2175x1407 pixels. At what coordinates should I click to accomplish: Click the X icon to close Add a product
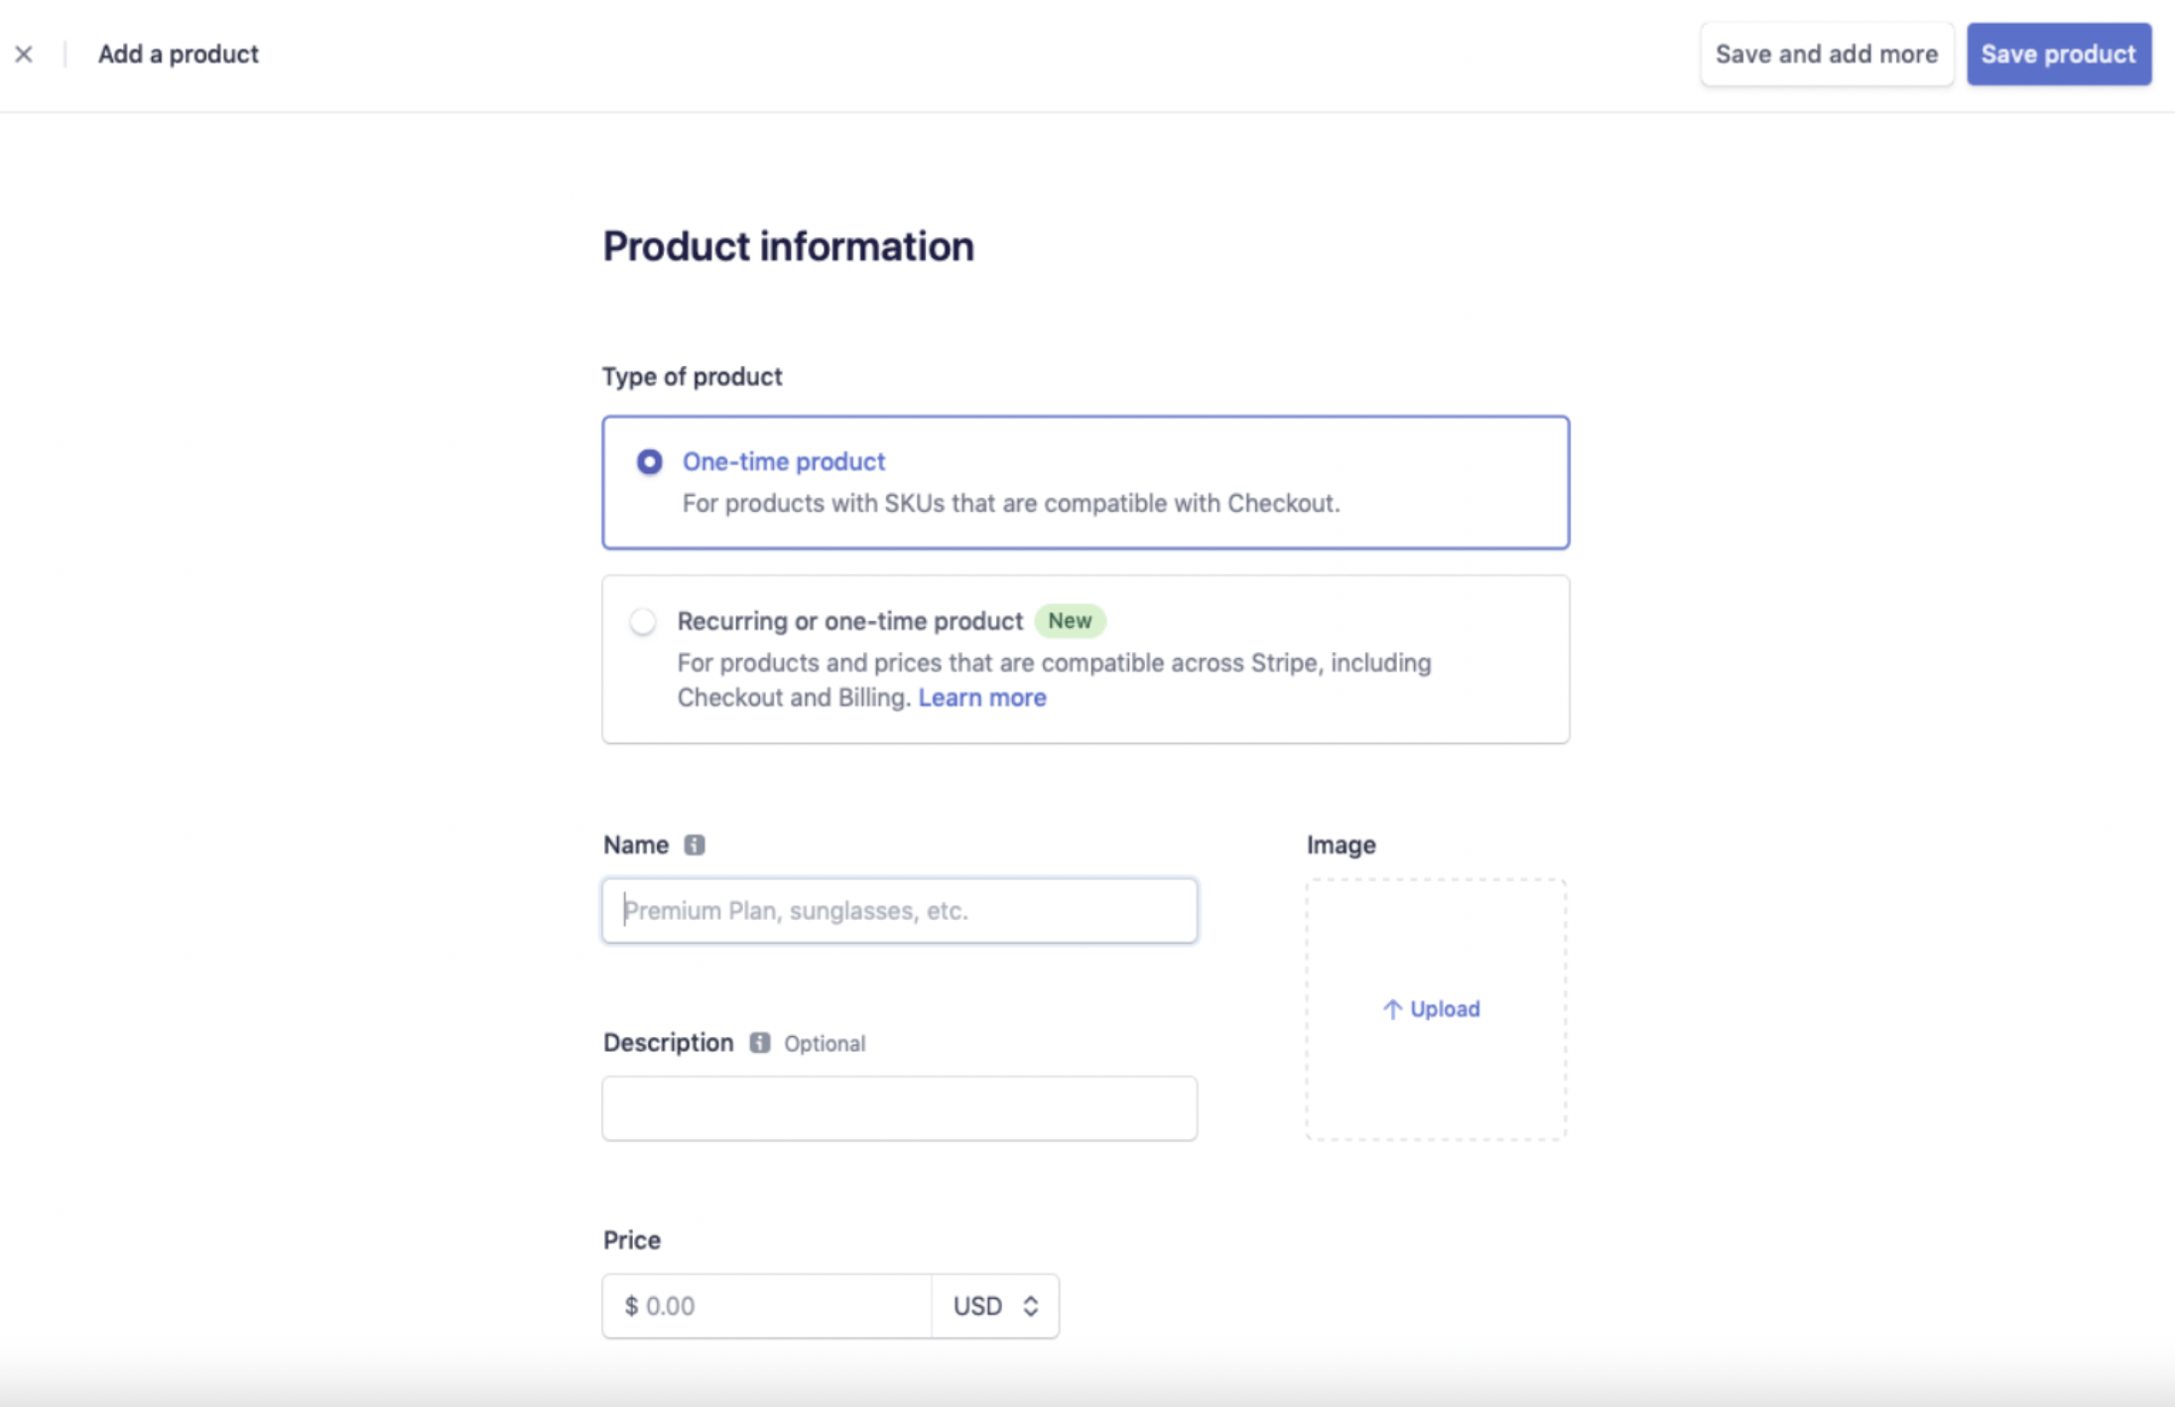click(24, 54)
